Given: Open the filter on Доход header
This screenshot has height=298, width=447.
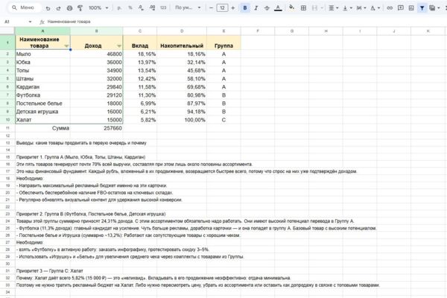Looking at the screenshot, I should coord(119,46).
